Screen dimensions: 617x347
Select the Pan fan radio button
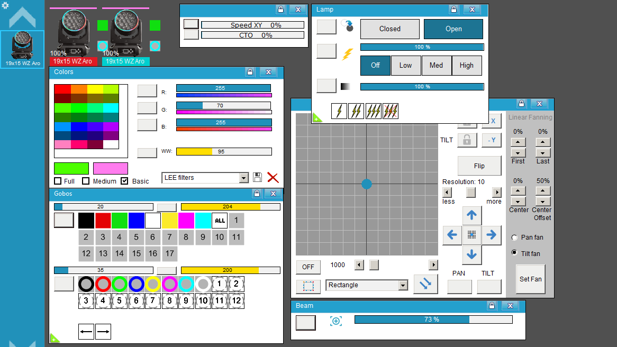[514, 238]
